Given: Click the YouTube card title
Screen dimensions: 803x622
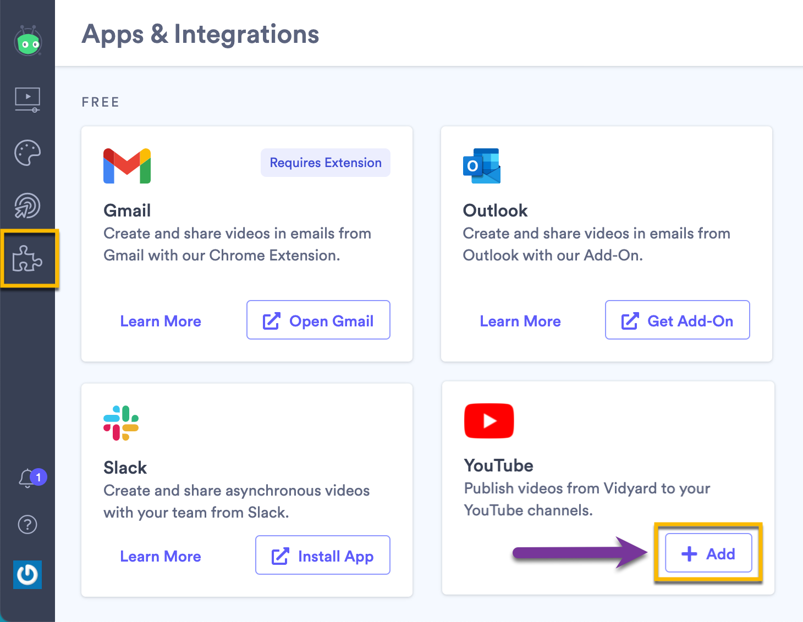Looking at the screenshot, I should (x=498, y=465).
